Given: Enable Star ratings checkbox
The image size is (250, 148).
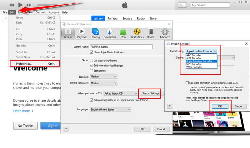Looking at the screenshot, I should click(x=92, y=71).
